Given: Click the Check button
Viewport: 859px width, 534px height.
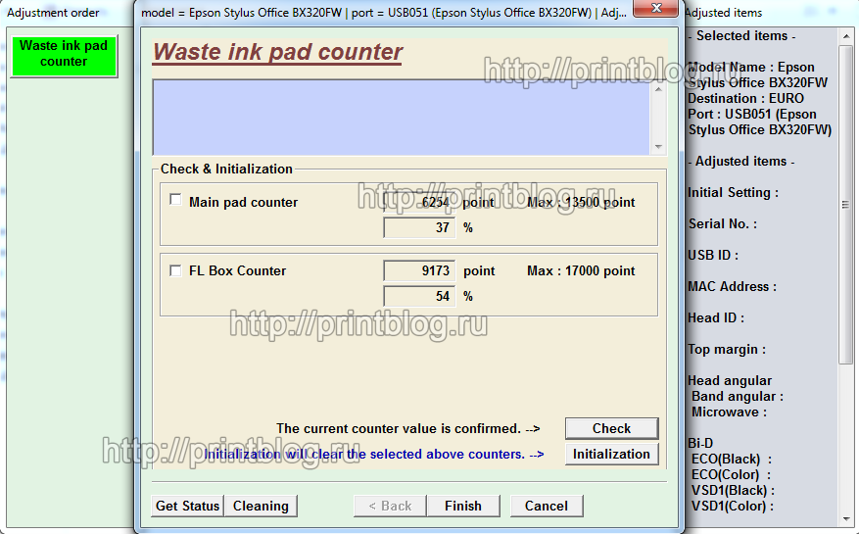Looking at the screenshot, I should (x=611, y=428).
